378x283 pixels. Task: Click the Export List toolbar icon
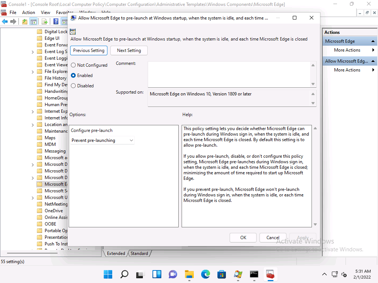[45, 21]
